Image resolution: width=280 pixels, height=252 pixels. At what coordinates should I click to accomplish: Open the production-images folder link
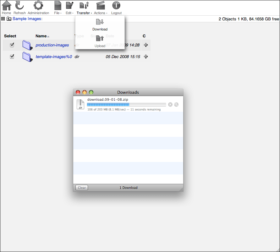(x=53, y=45)
